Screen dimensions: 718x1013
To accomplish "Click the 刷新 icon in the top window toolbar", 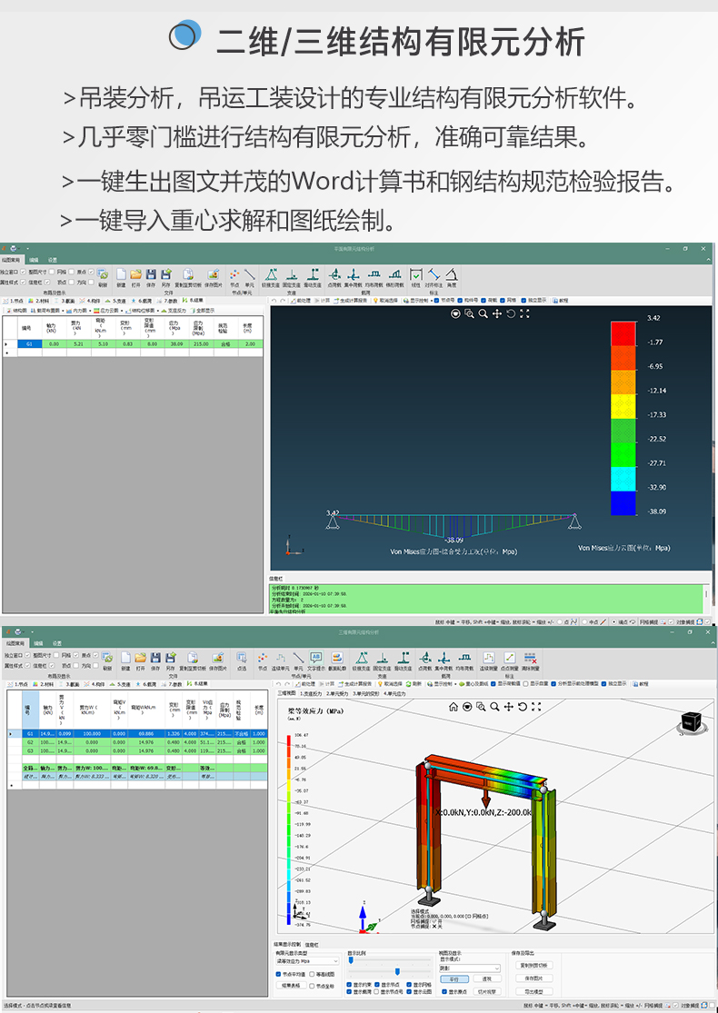I will point(103,274).
